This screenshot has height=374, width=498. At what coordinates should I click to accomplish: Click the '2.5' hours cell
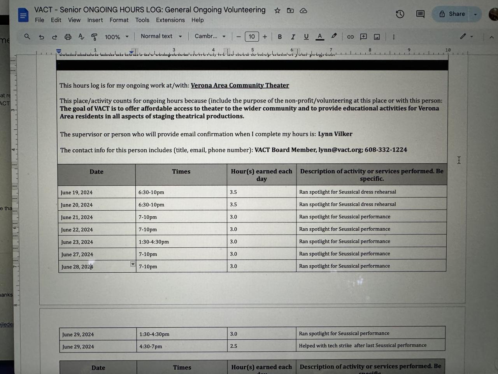point(262,346)
